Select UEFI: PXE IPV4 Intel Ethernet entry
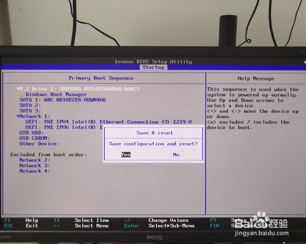Image resolution: width=306 pixels, height=244 pixels. pyautogui.click(x=109, y=122)
